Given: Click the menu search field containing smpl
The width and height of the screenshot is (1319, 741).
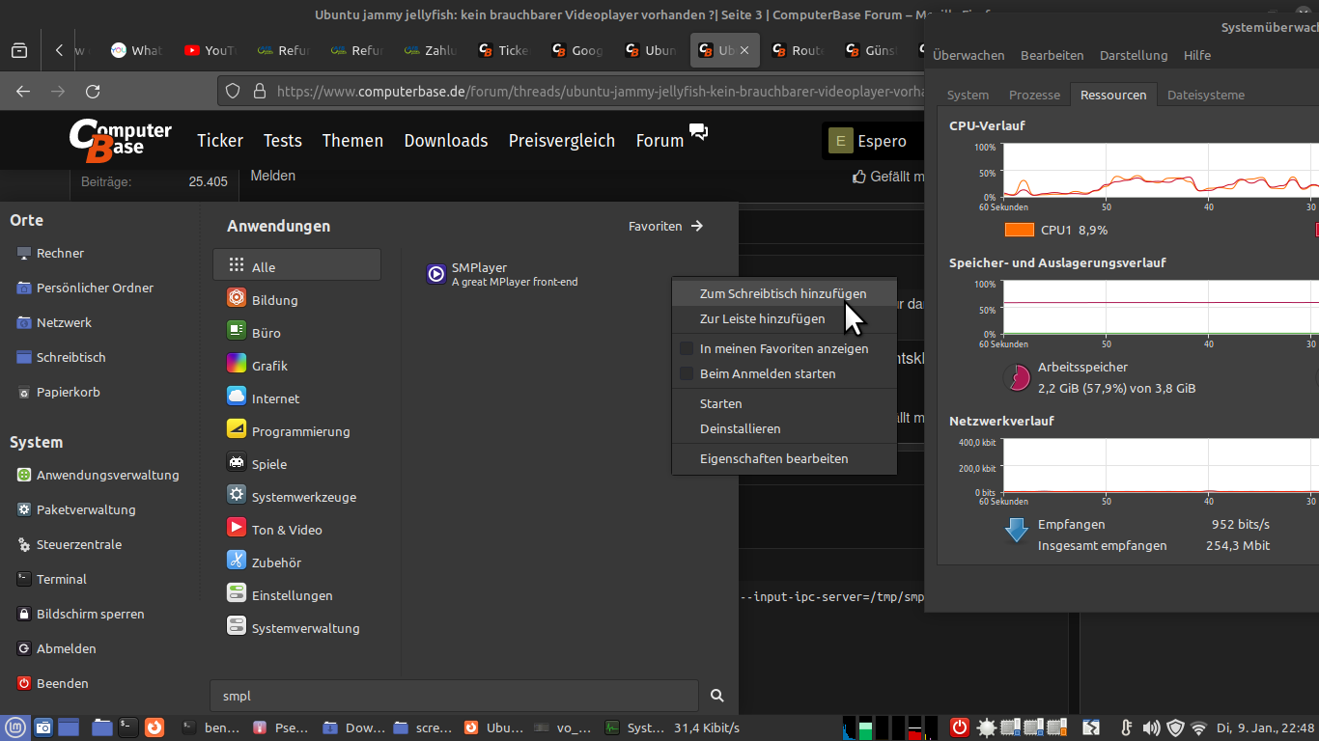Looking at the screenshot, I should pos(454,696).
